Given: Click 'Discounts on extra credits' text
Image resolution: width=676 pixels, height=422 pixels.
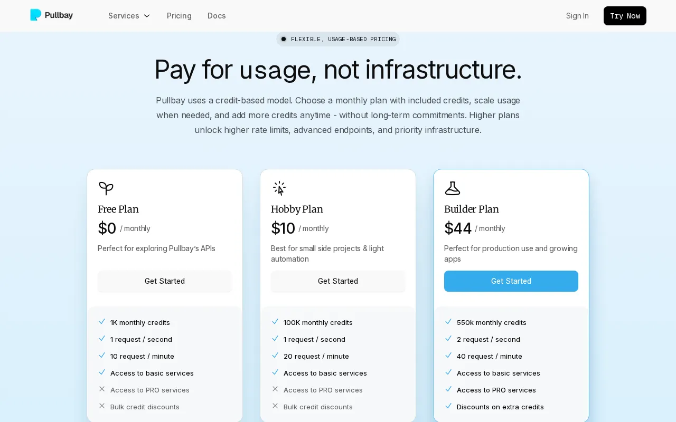Looking at the screenshot, I should point(500,407).
